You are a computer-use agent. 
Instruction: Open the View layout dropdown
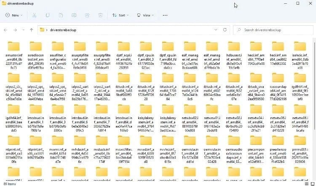[146, 15]
